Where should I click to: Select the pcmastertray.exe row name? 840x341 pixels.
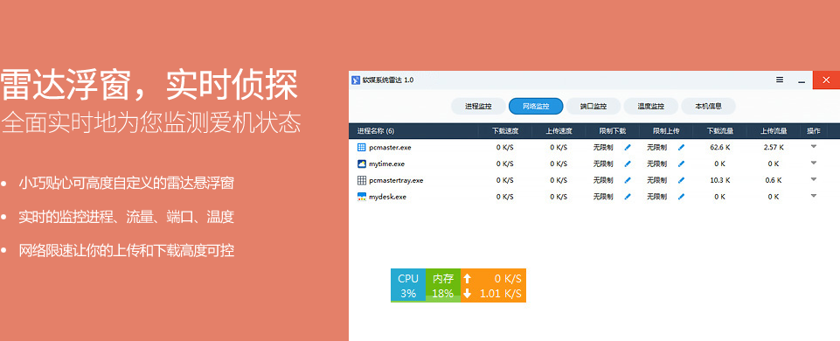point(397,180)
